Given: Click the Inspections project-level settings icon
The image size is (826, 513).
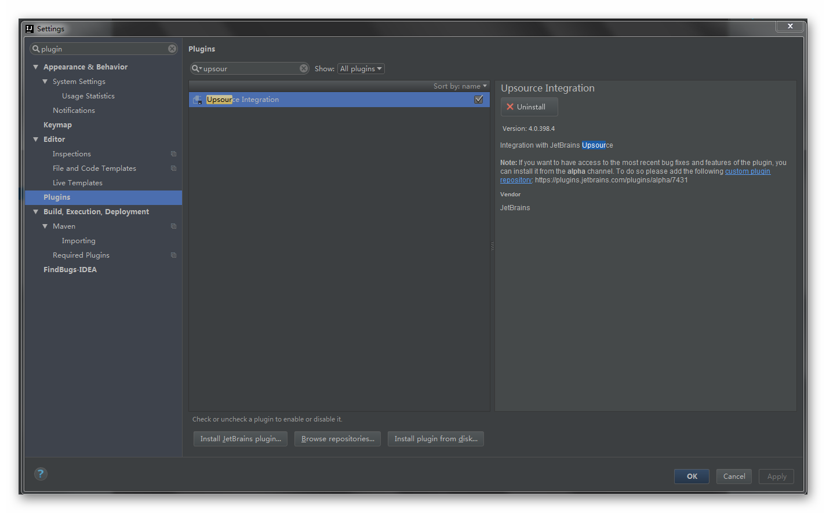Looking at the screenshot, I should tap(173, 154).
